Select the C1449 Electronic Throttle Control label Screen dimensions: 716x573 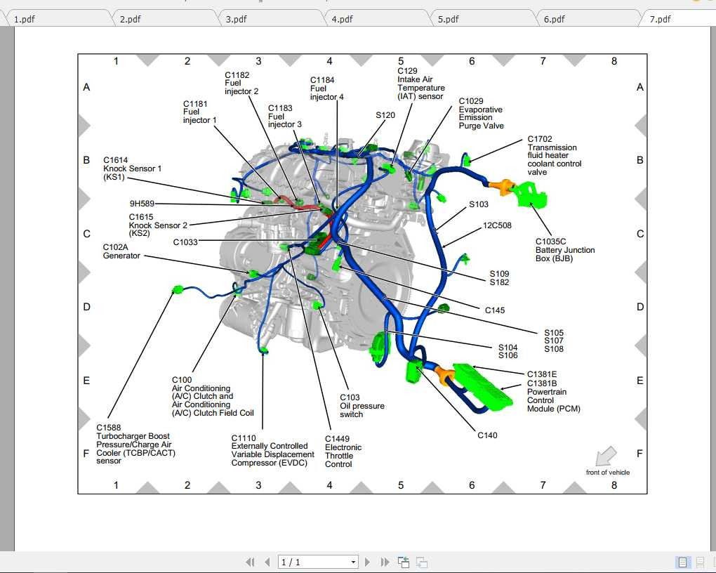click(343, 452)
